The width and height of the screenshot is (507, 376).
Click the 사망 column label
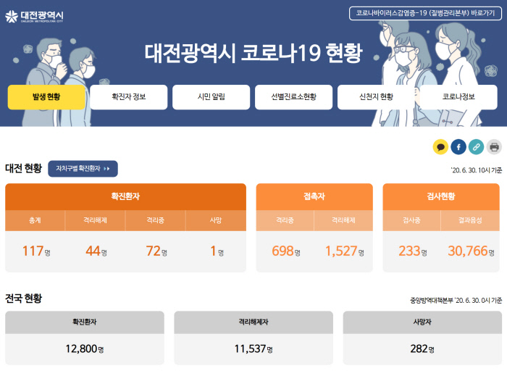pos(216,220)
